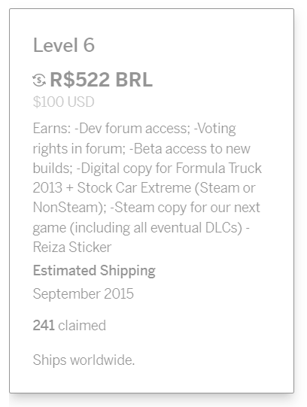This screenshot has height=407, width=307.
Task: Click the Beta access to new builds text
Action: [190, 149]
